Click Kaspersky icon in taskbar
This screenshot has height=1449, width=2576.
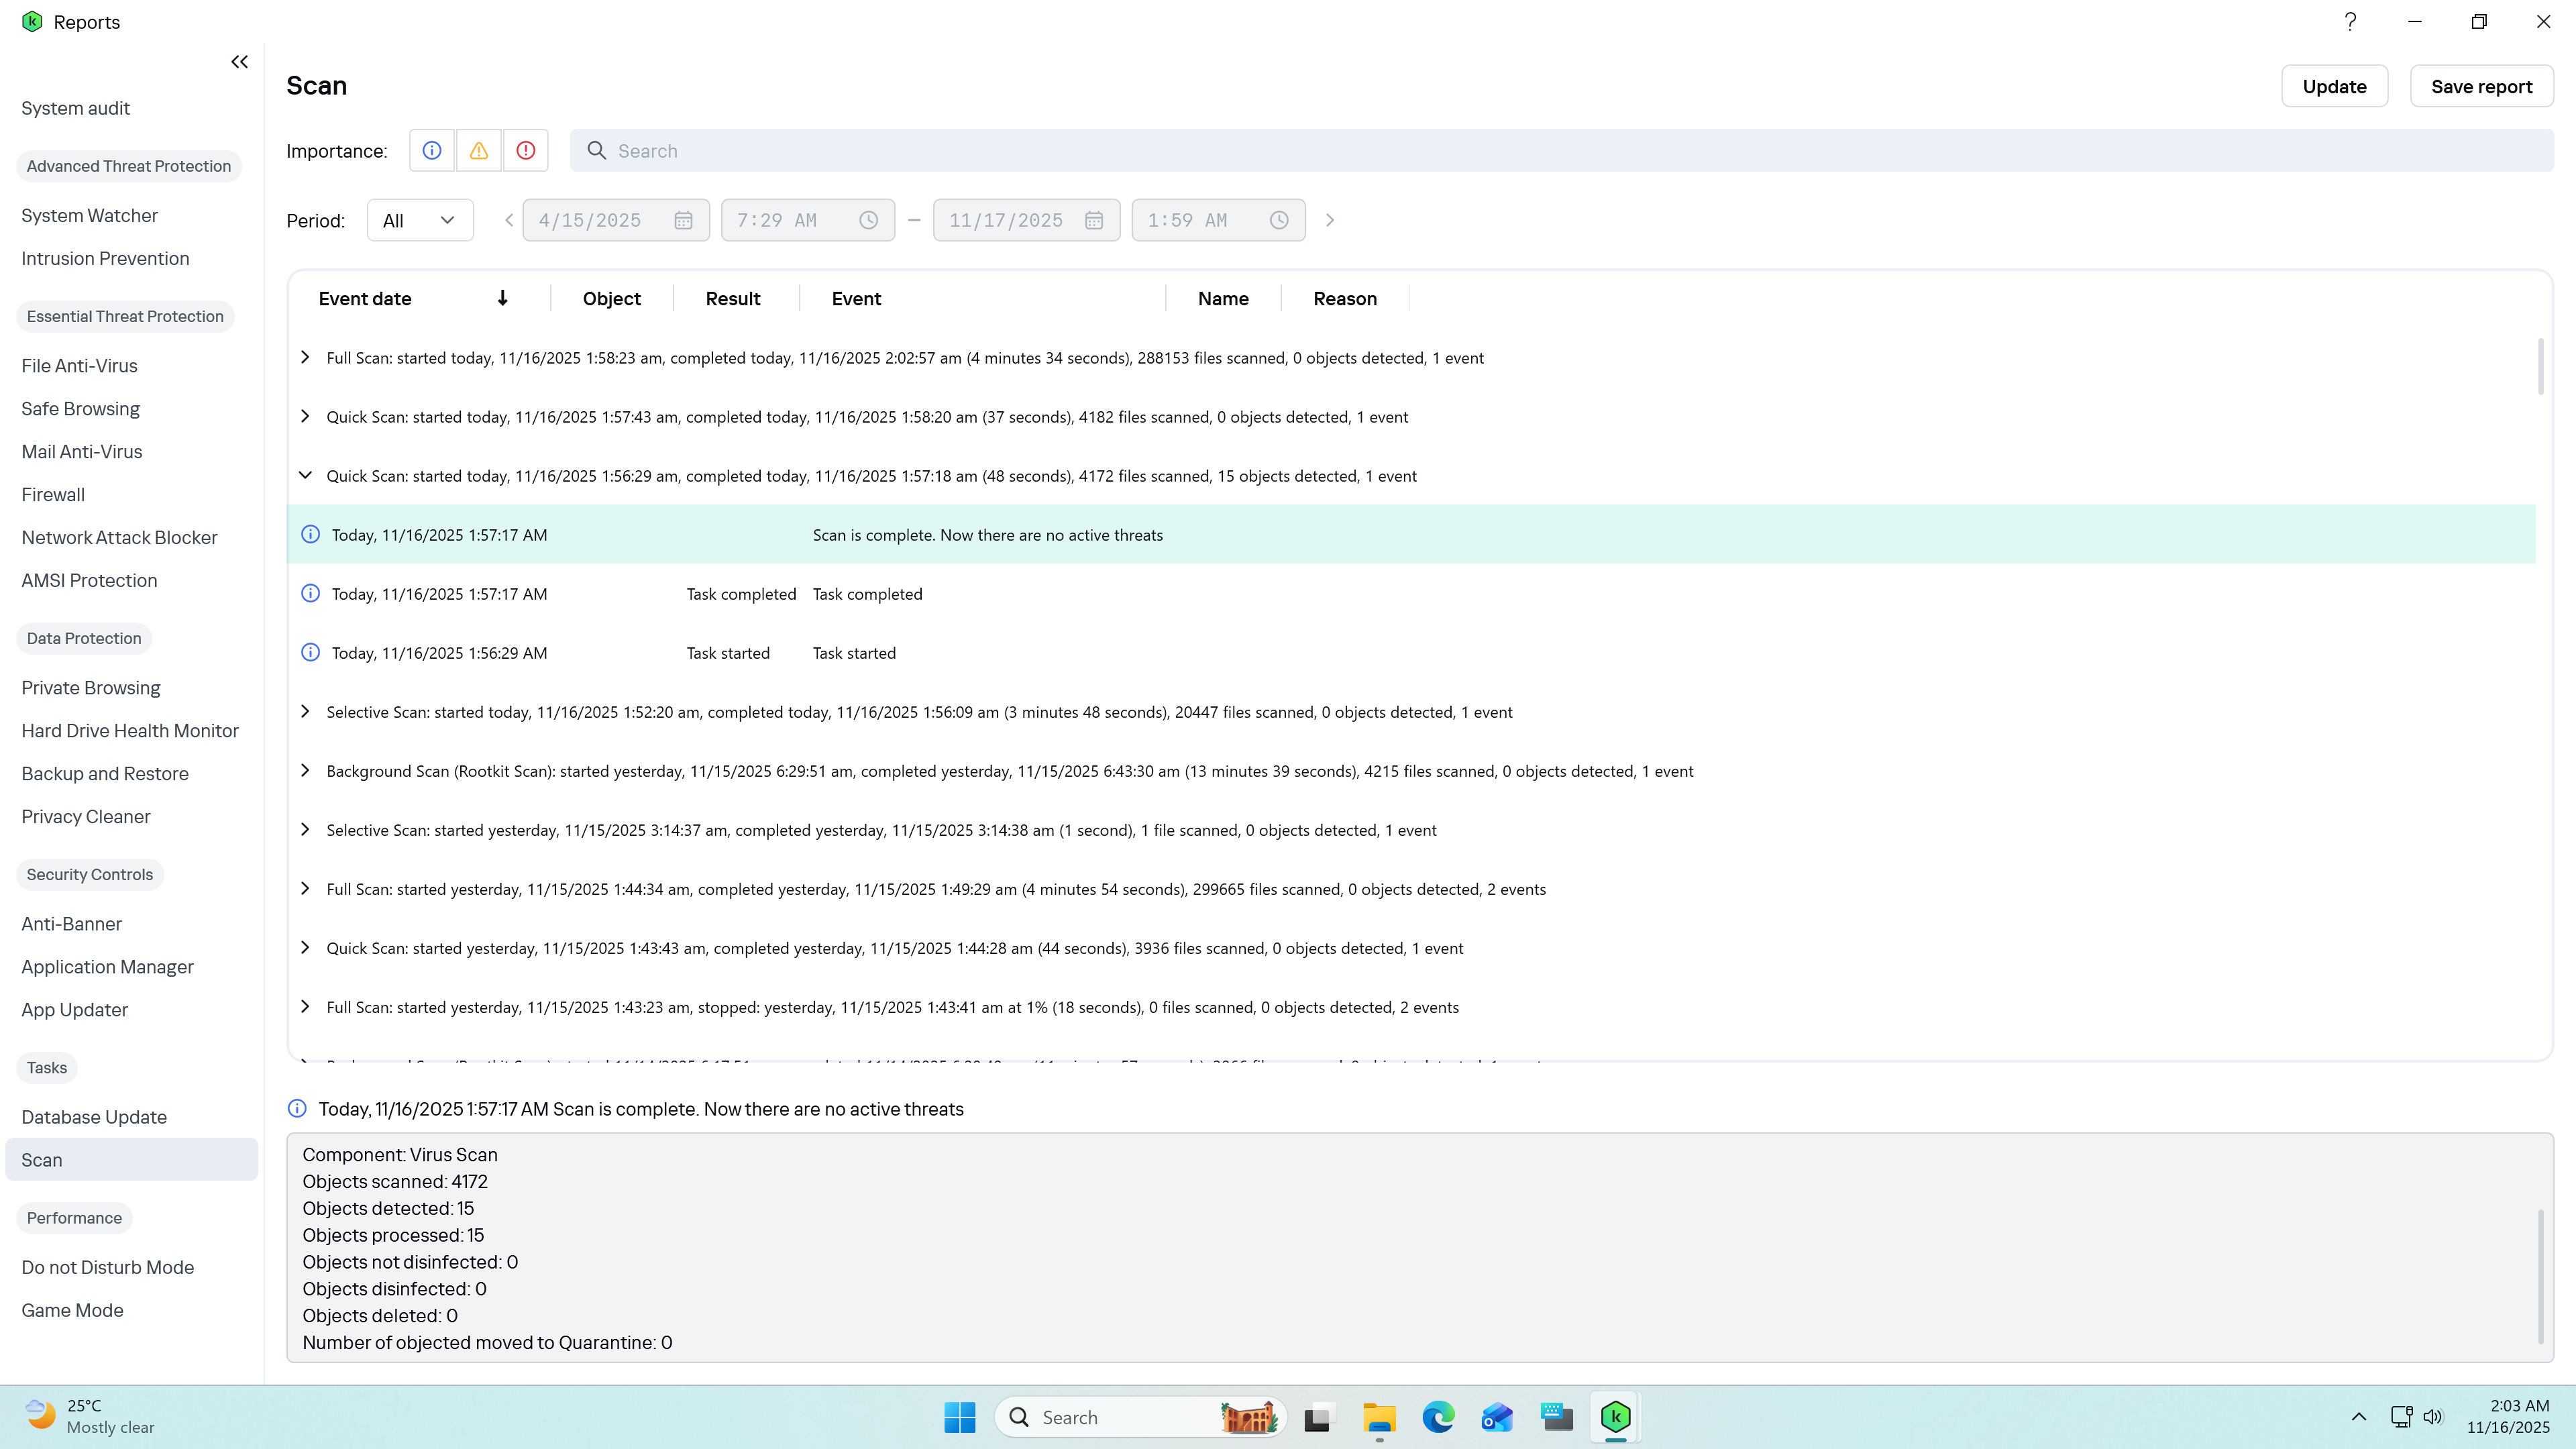pos(1616,1417)
